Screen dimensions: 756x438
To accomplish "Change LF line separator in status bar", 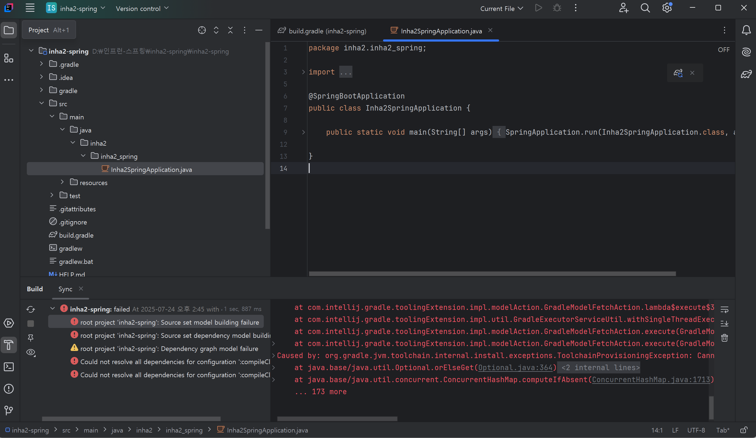I will (x=675, y=430).
